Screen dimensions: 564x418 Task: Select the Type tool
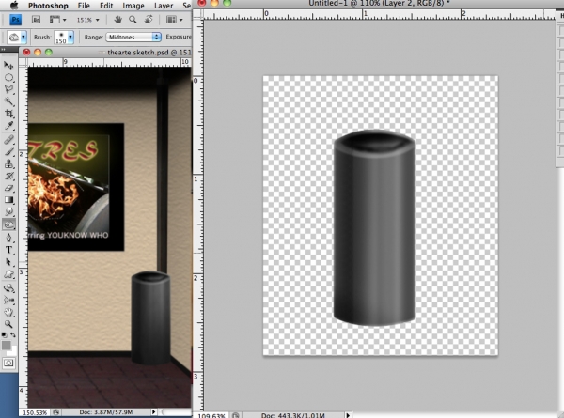pos(8,250)
